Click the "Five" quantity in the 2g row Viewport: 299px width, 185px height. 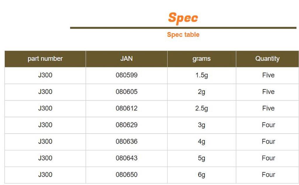click(x=268, y=92)
